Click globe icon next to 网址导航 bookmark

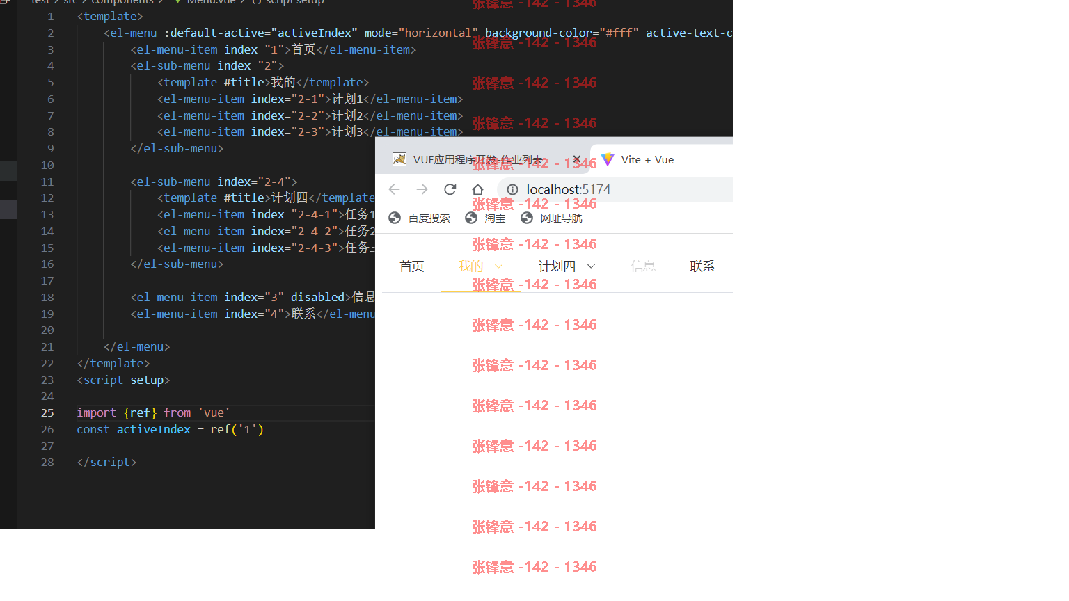(527, 218)
